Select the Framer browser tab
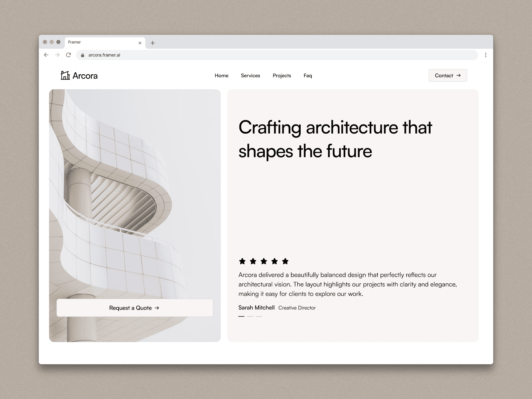Viewport: 532px width, 399px height. point(105,43)
